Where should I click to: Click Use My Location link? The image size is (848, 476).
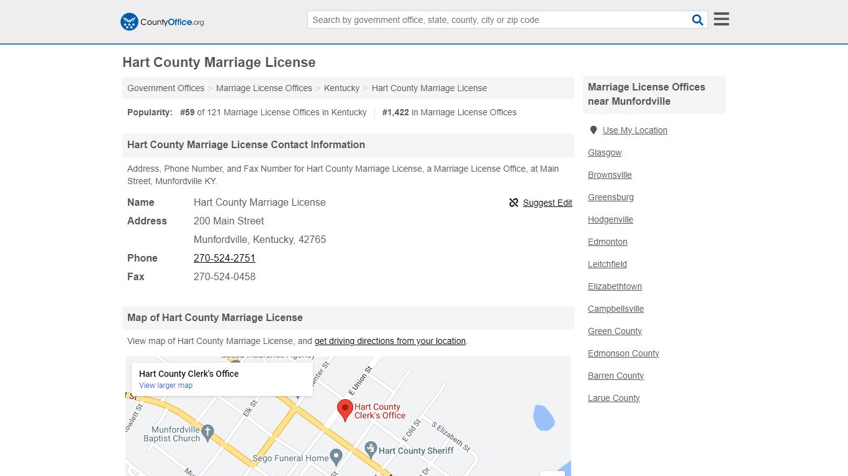(635, 130)
